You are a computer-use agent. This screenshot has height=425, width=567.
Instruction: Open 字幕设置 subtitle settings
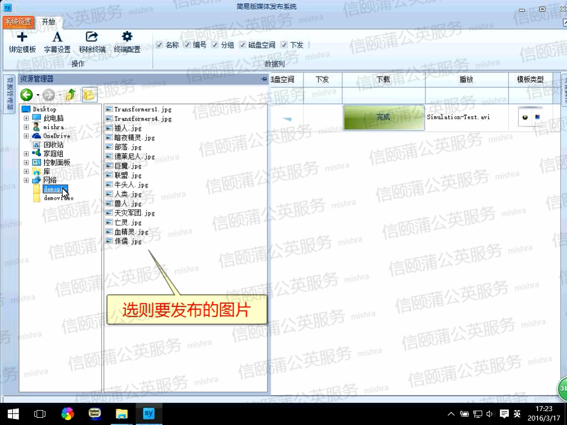click(57, 38)
